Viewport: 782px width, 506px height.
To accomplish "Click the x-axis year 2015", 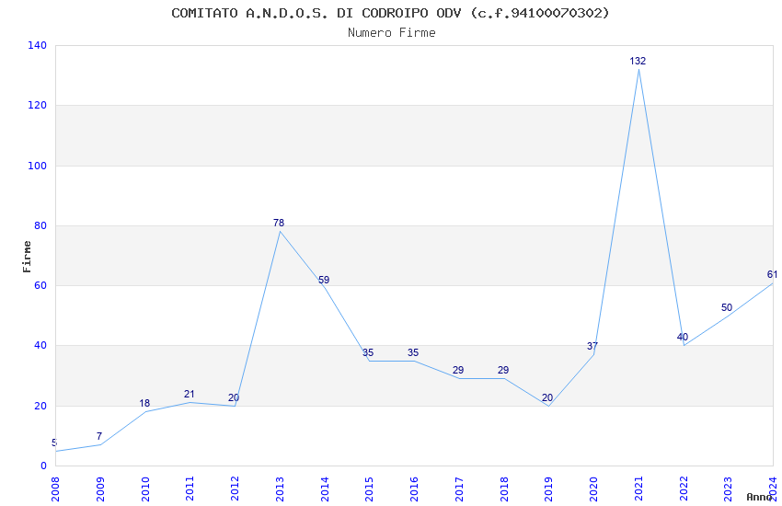I will [x=369, y=489].
